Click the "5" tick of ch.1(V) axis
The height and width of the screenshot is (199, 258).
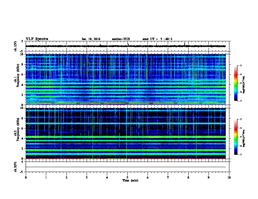[22, 41]
